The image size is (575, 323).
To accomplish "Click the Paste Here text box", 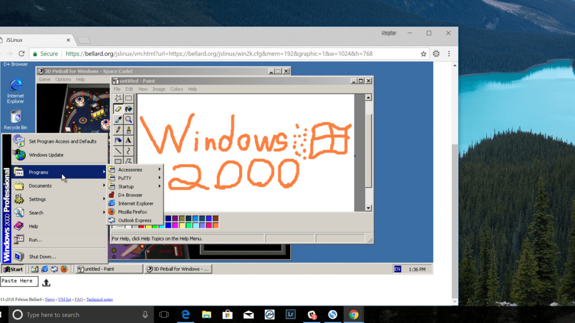I will [x=19, y=281].
